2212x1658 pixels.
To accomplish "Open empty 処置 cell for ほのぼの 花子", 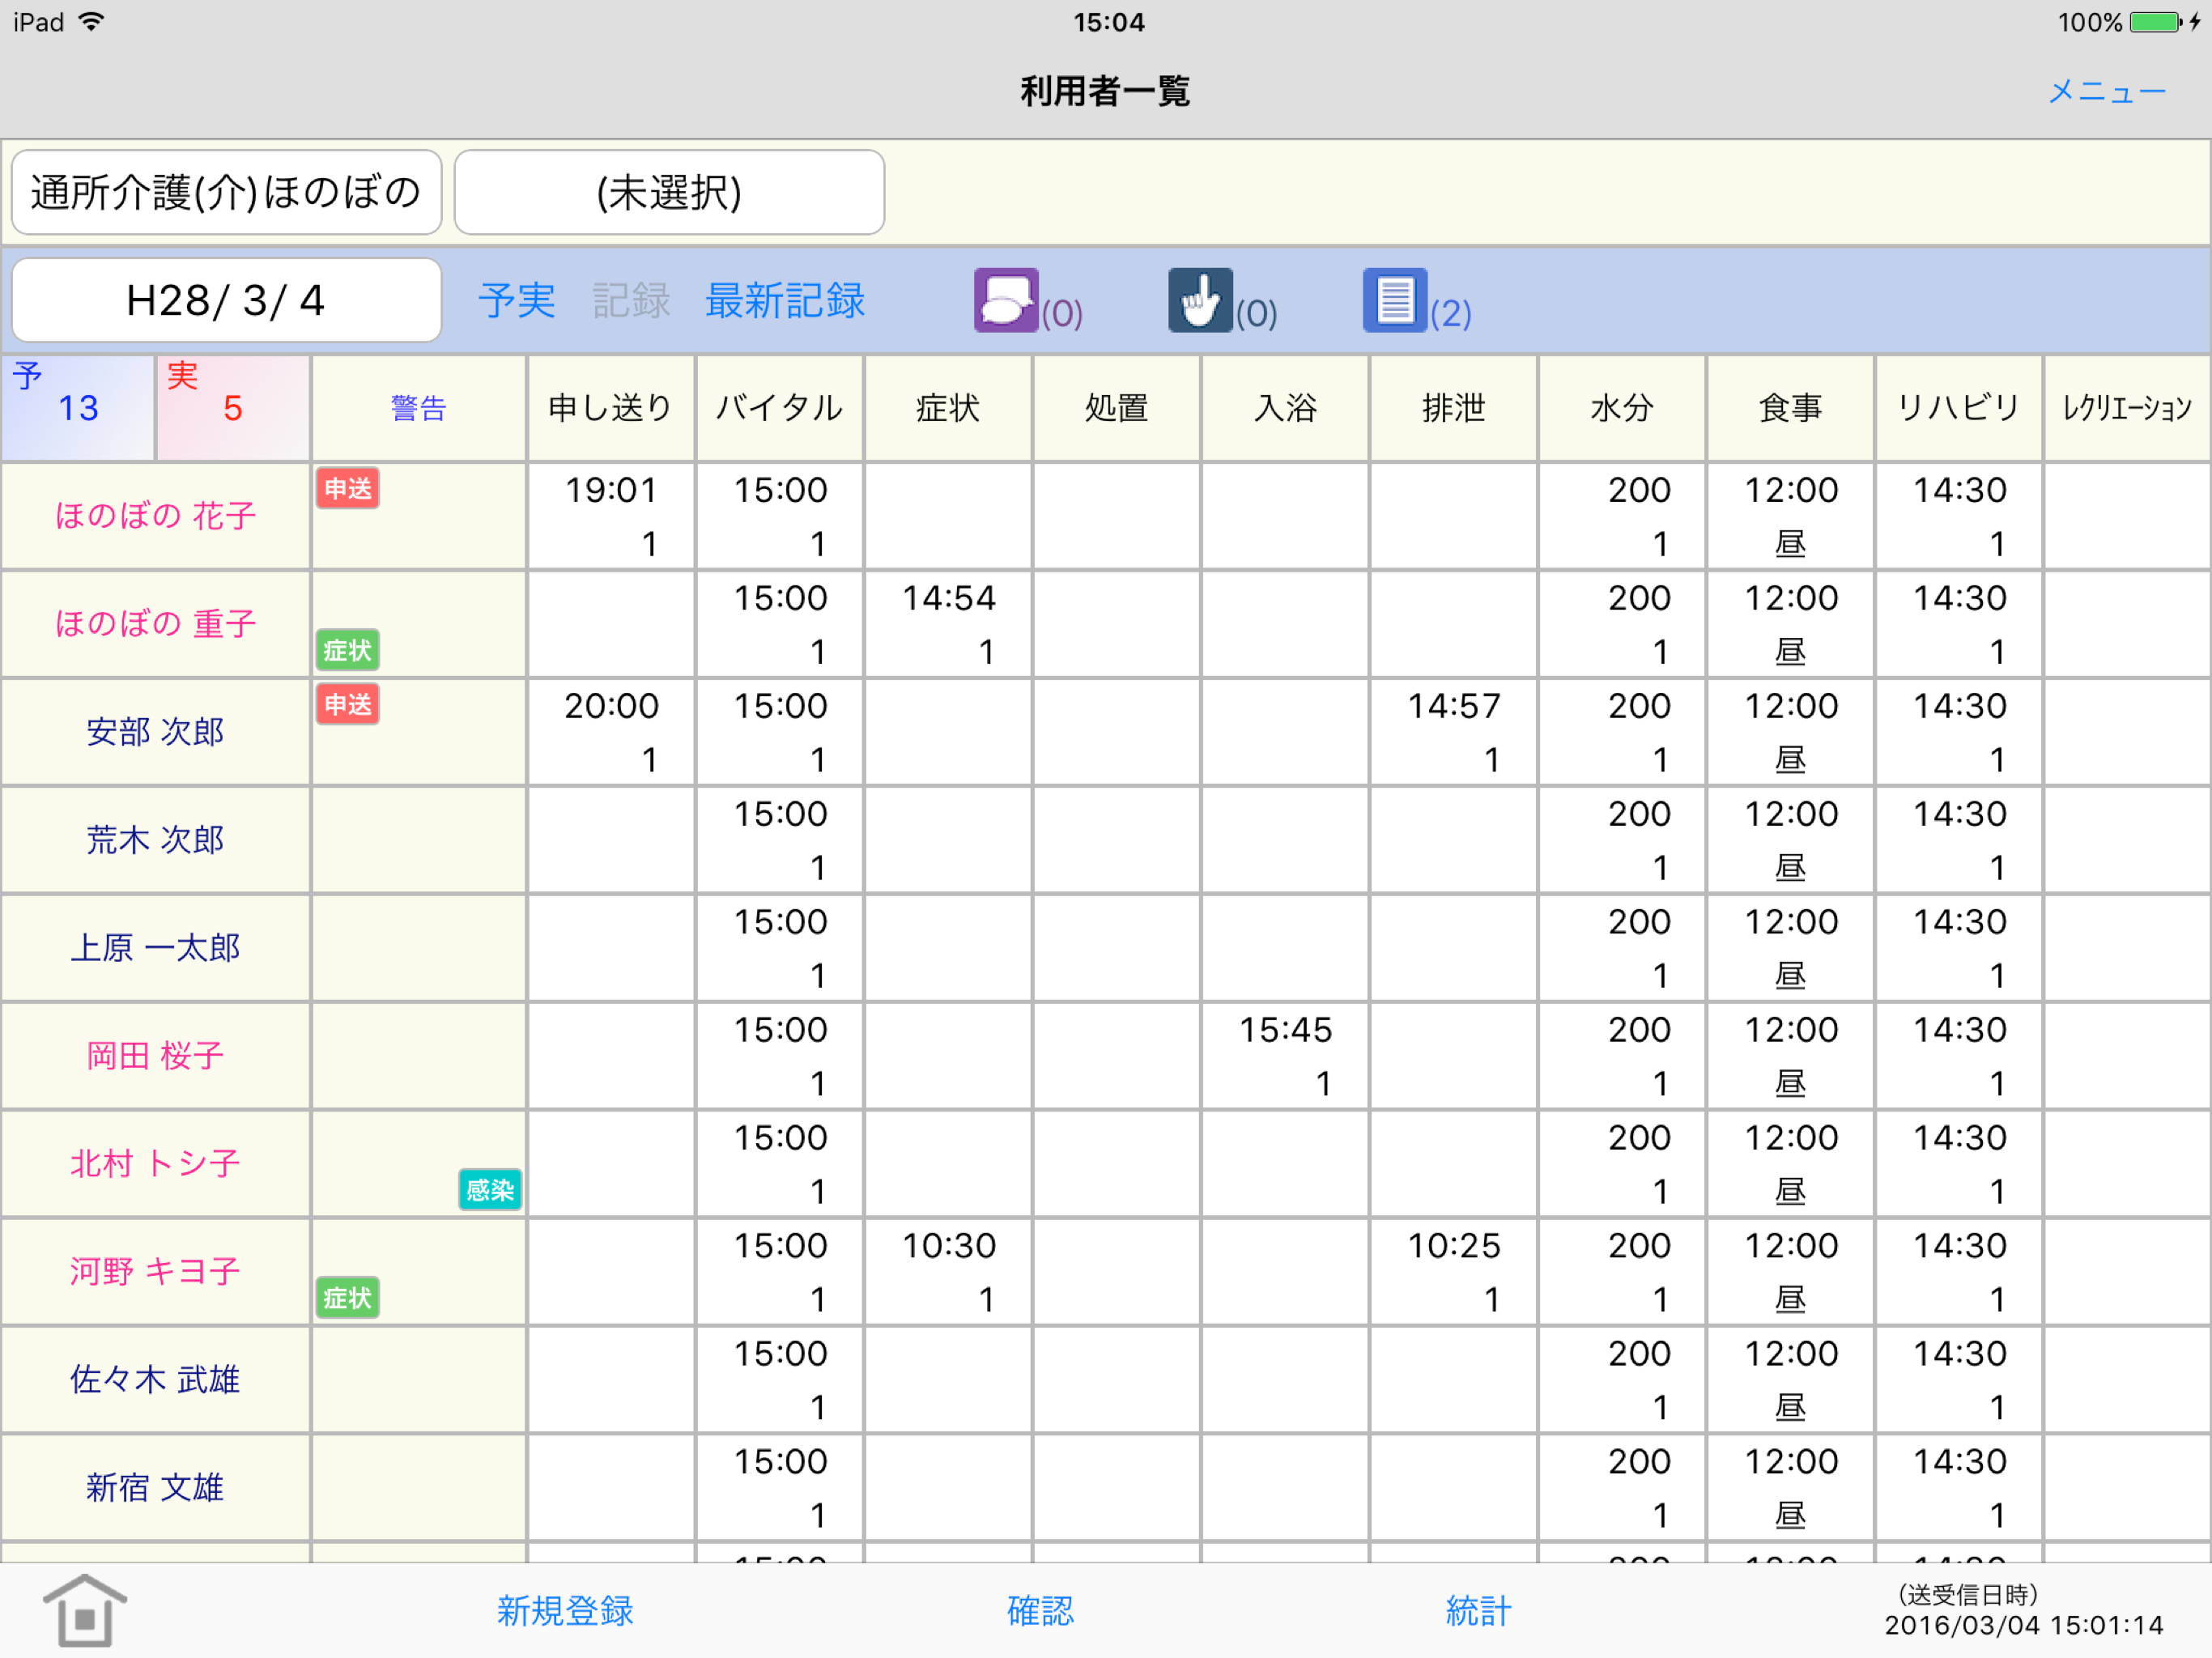I will click(1117, 516).
